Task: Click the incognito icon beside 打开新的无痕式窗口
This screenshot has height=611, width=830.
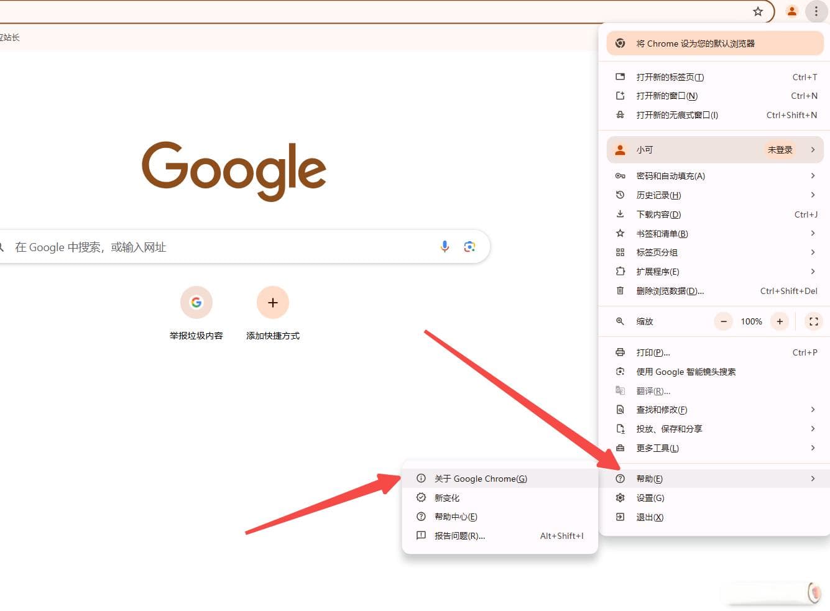Action: point(620,115)
